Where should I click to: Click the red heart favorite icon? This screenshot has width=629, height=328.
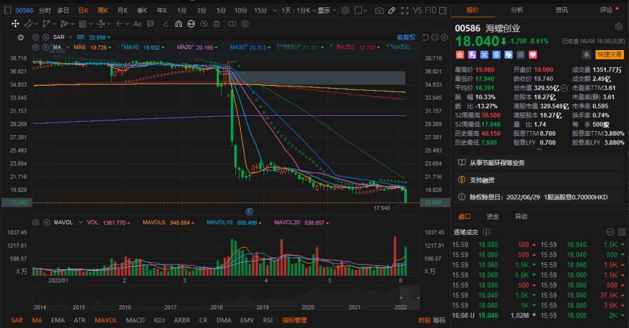point(532,54)
